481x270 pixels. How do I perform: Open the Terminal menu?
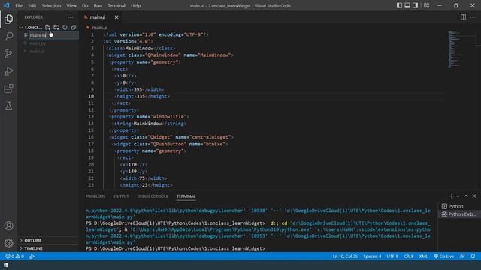point(116,5)
